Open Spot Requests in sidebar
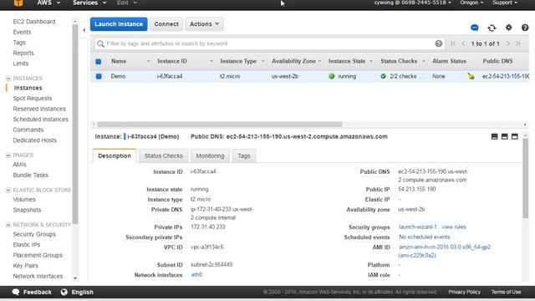Image resolution: width=535 pixels, height=301 pixels. [x=33, y=99]
